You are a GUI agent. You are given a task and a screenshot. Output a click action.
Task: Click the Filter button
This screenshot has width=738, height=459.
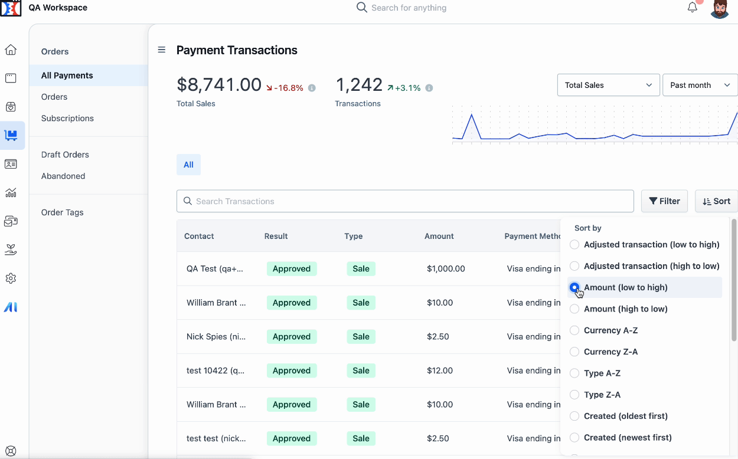click(x=664, y=201)
